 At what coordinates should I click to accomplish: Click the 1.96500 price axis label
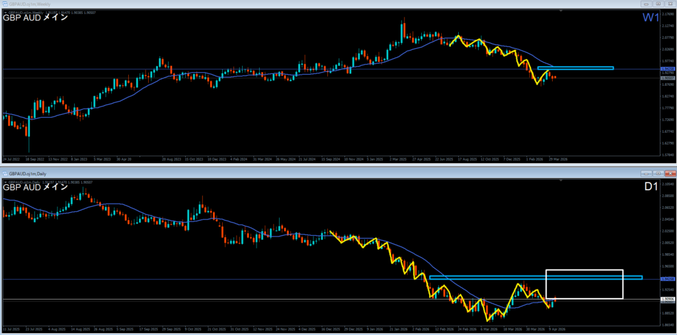pos(666,266)
